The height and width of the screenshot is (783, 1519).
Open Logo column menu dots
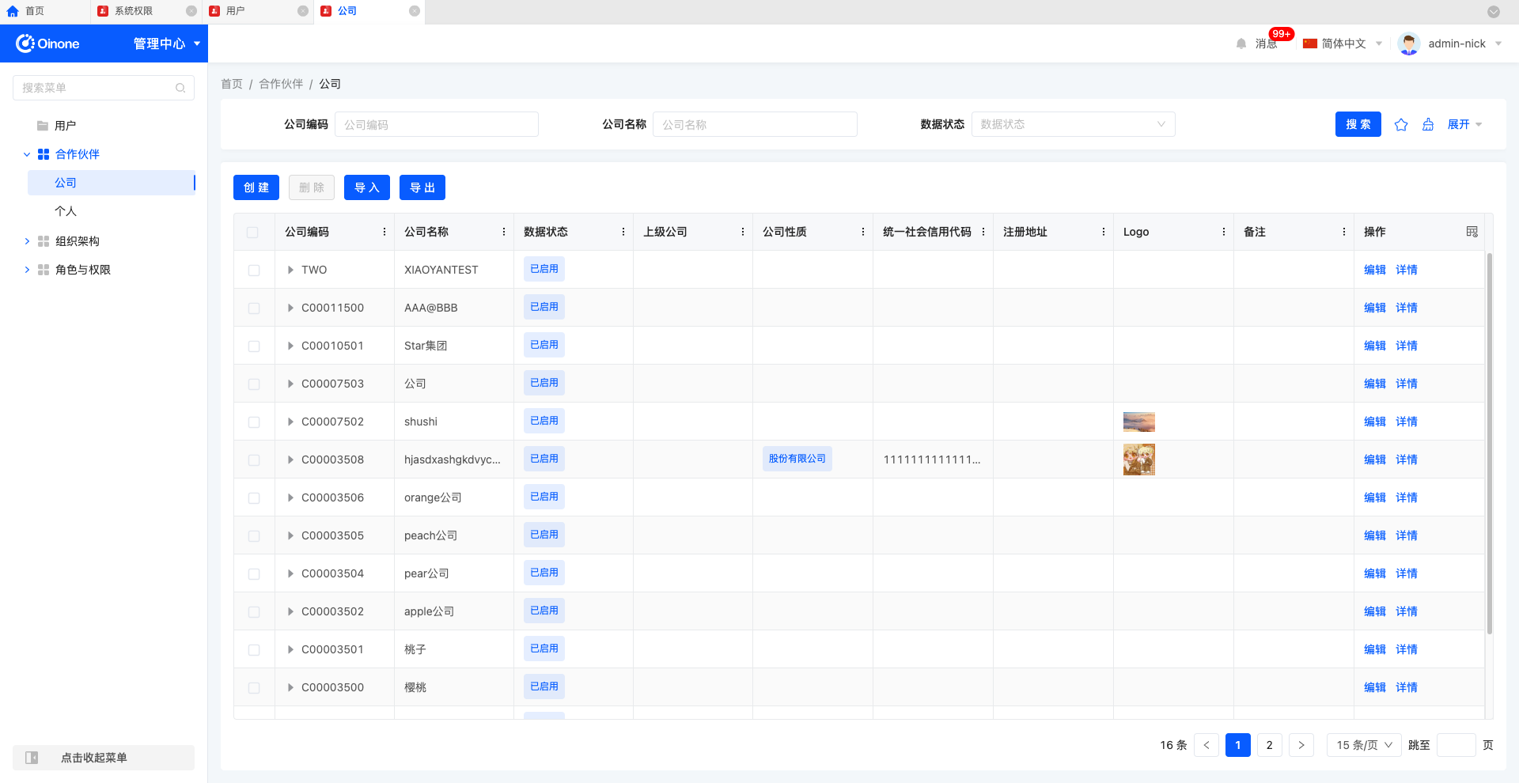tap(1224, 232)
